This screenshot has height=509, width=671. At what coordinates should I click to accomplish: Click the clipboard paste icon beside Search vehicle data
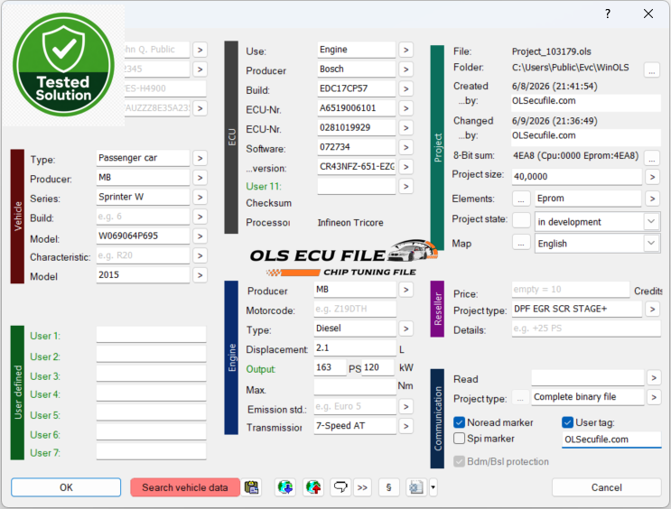tap(252, 487)
